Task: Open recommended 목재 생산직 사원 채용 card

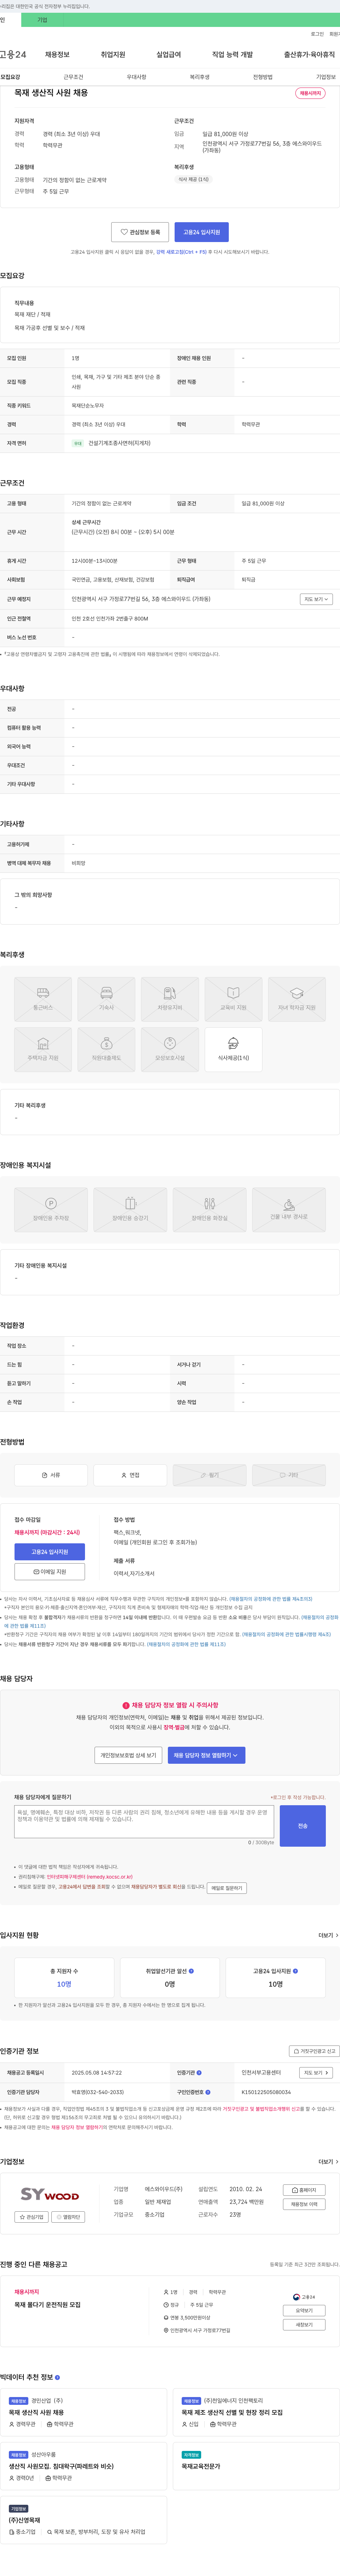Action: pos(84,2412)
